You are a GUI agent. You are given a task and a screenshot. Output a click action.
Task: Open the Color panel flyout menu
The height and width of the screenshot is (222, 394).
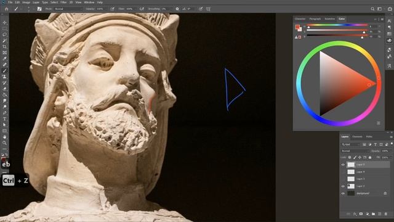(x=382, y=19)
